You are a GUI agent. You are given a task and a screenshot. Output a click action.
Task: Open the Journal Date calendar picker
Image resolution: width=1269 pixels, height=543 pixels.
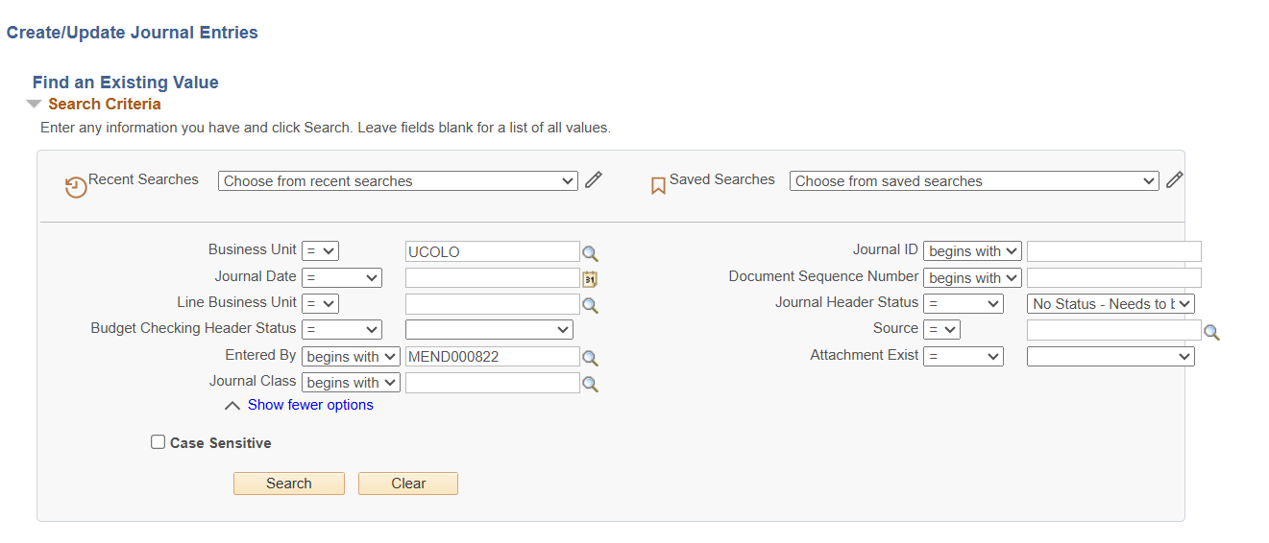(590, 279)
